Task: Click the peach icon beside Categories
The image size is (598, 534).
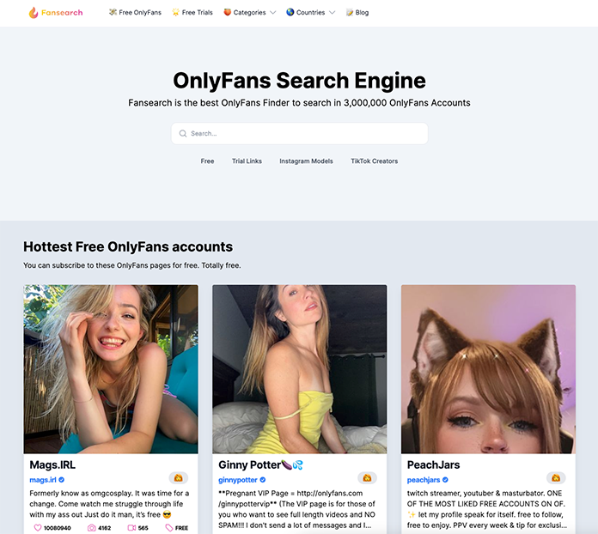Action: pyautogui.click(x=228, y=12)
